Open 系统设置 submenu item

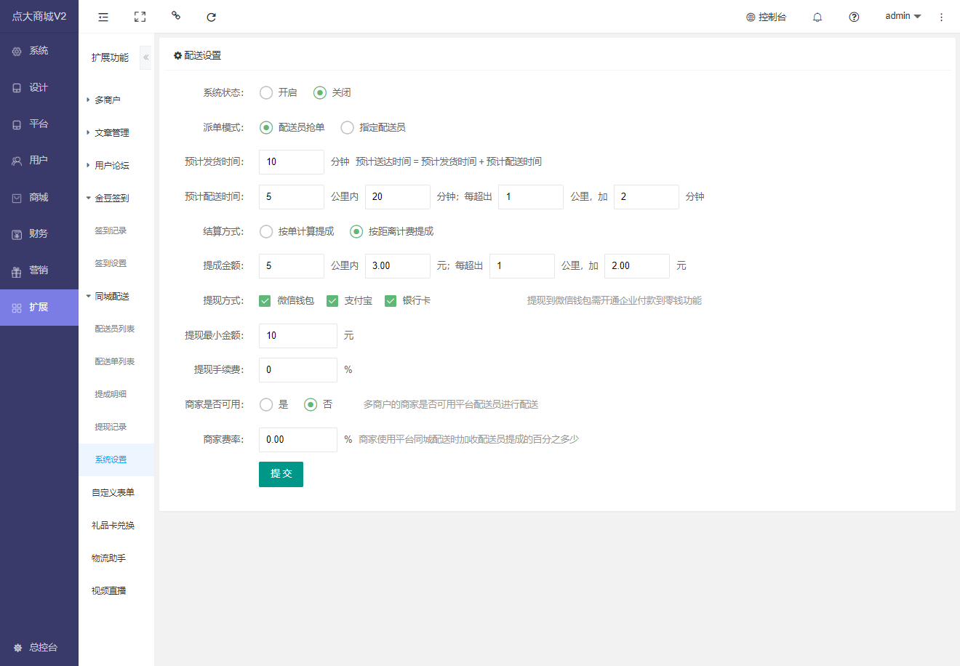(x=116, y=460)
